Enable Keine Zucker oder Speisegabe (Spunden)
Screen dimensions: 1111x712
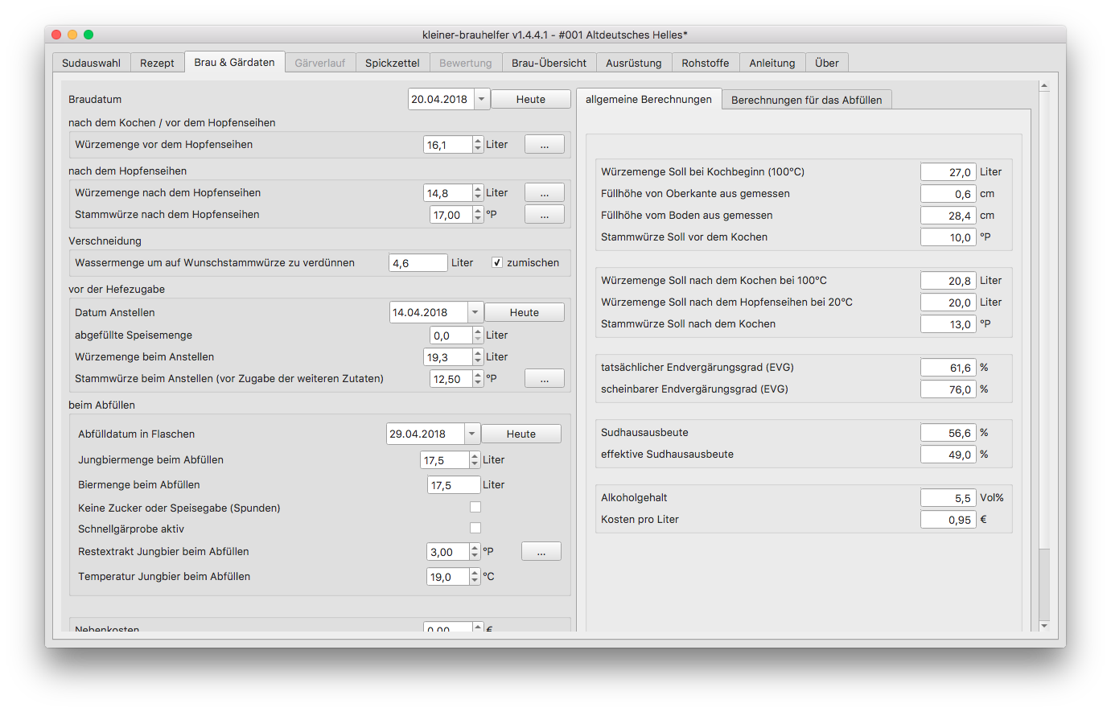[475, 508]
